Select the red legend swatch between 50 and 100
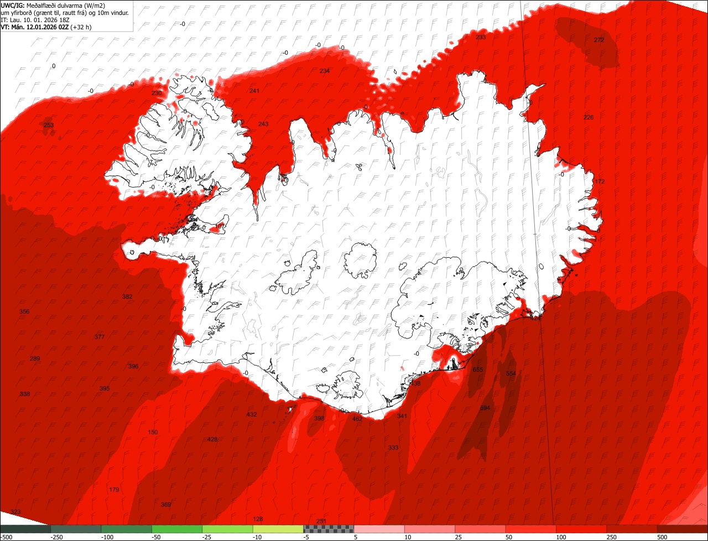This screenshot has height=541, width=708. click(x=531, y=529)
